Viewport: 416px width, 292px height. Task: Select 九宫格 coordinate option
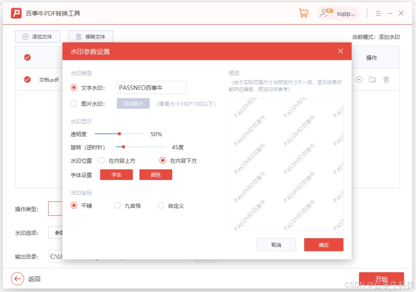(x=117, y=206)
